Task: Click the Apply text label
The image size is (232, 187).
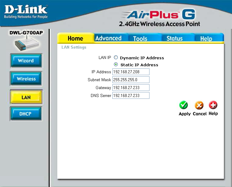Action: pos(185,114)
